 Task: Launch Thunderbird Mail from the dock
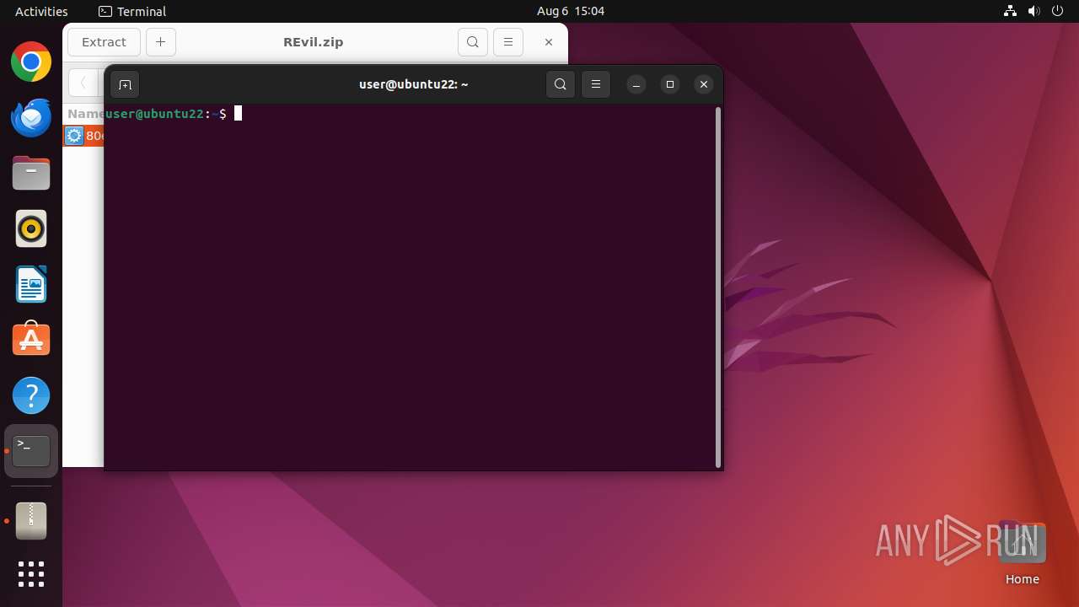point(31,118)
